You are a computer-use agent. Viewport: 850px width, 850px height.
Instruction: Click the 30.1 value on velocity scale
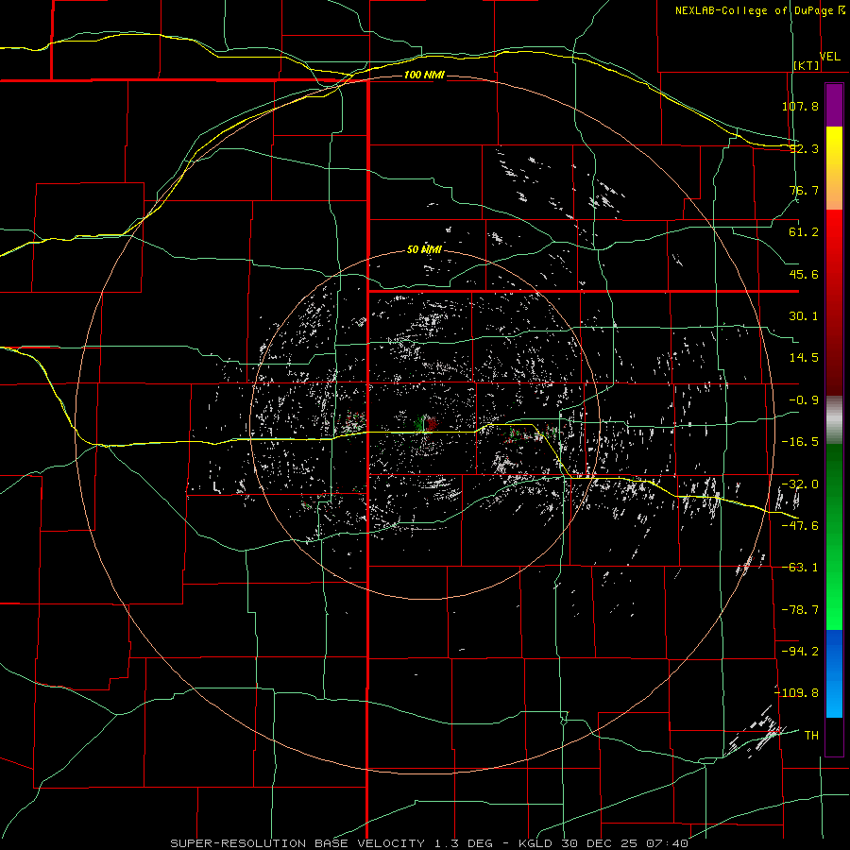[804, 316]
